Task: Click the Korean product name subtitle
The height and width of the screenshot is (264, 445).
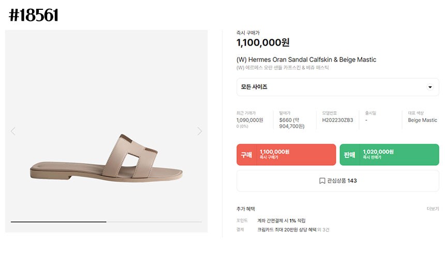Action: [283, 68]
